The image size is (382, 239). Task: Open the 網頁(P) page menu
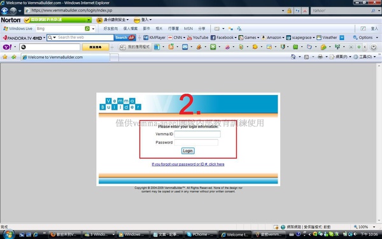pos(341,57)
